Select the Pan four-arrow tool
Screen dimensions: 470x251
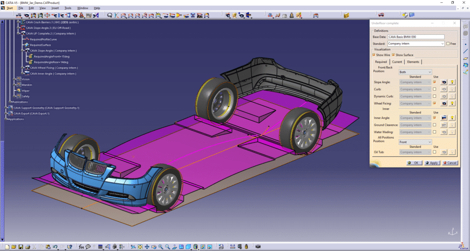(x=147, y=247)
